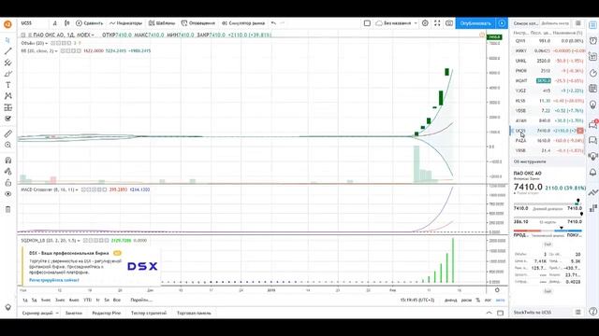The image size is (599, 336).
Task: Undo the last chart action
Action: (x=273, y=23)
